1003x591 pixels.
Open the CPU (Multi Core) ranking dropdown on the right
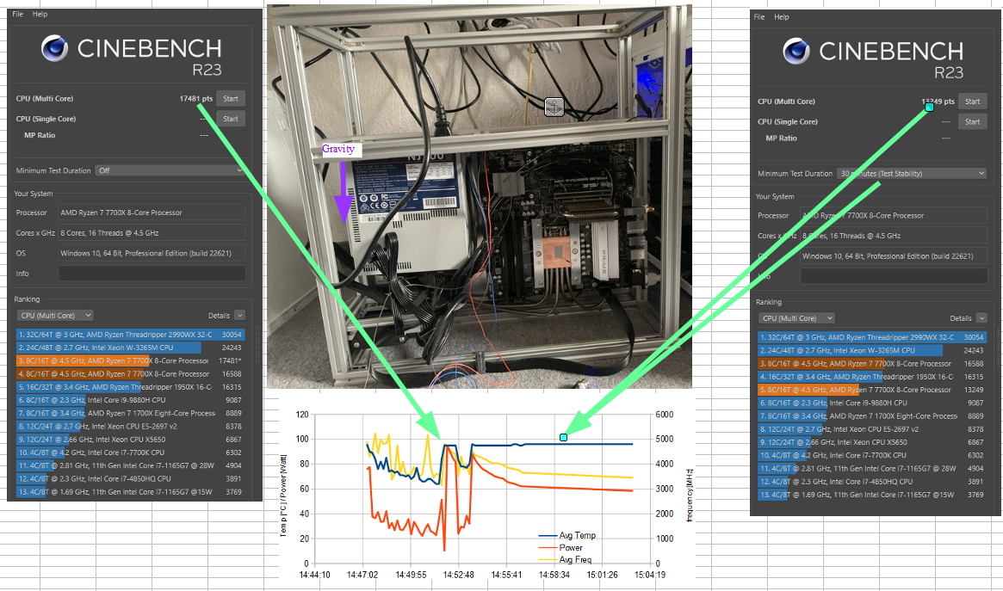[x=796, y=317]
